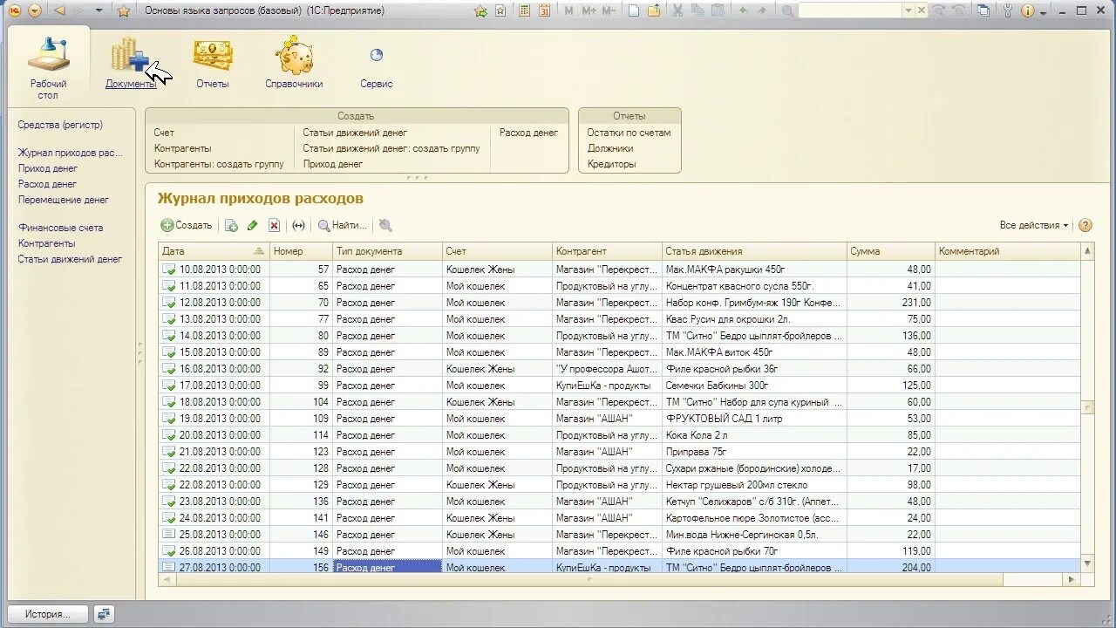Add current page to favorites (green star)
1116x628 pixels.
tap(480, 11)
